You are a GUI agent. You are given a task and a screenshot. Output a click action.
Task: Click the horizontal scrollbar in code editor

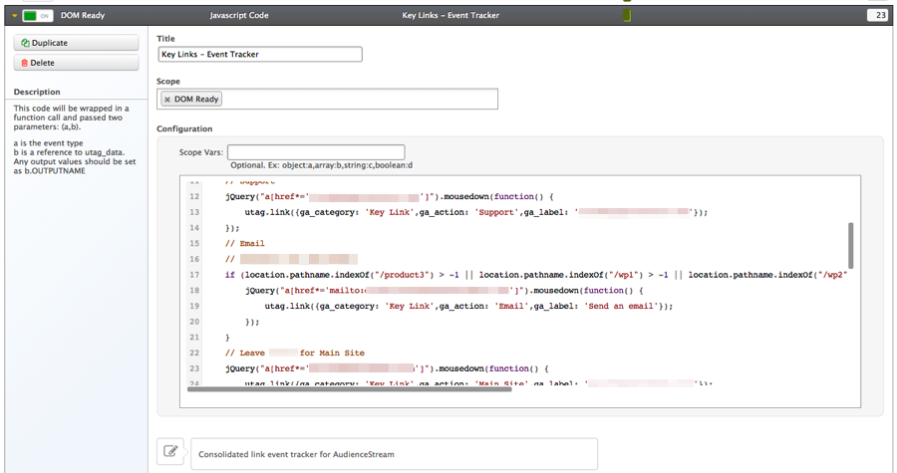point(349,388)
